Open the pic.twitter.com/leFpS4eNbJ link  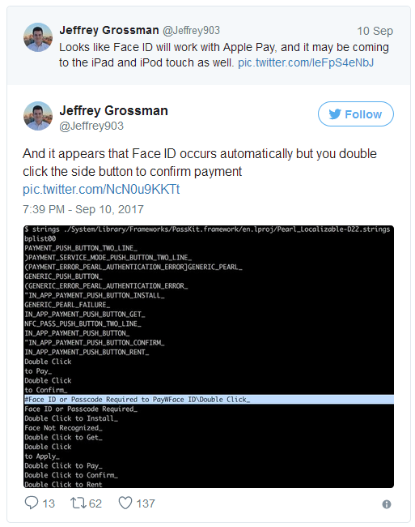click(306, 62)
